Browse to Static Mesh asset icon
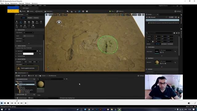 pyautogui.click(x=163, y=52)
